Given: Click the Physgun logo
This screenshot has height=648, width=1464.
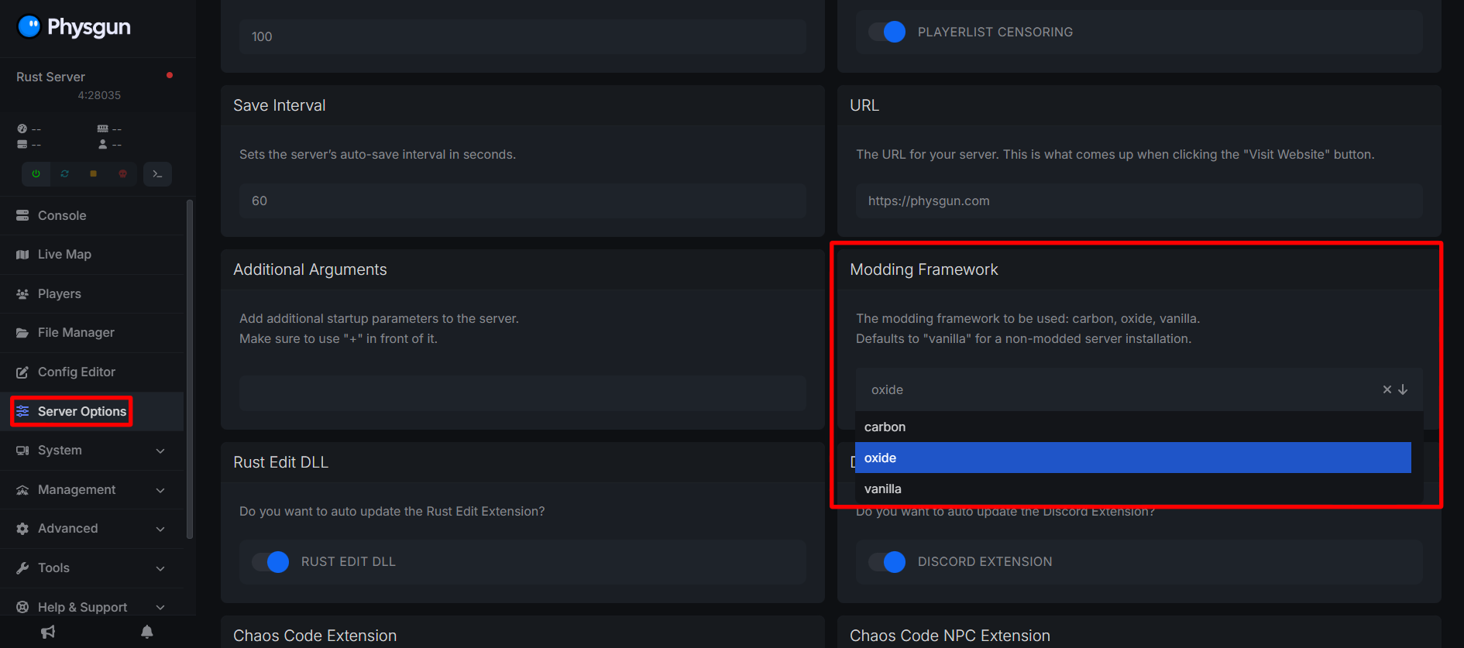Looking at the screenshot, I should [74, 27].
